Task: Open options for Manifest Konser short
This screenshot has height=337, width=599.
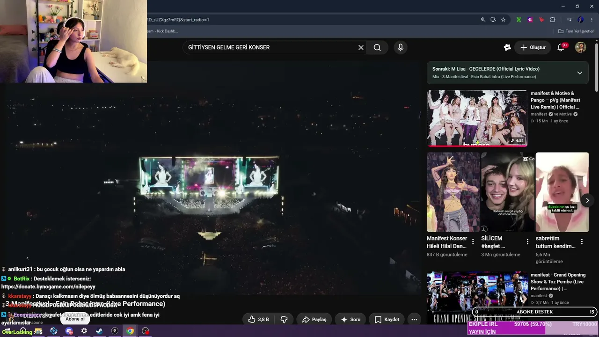Action: pos(473,242)
